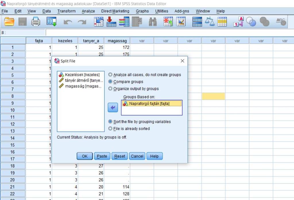
Task: Click magassag cell 114 in row 21
Action: coord(117,187)
